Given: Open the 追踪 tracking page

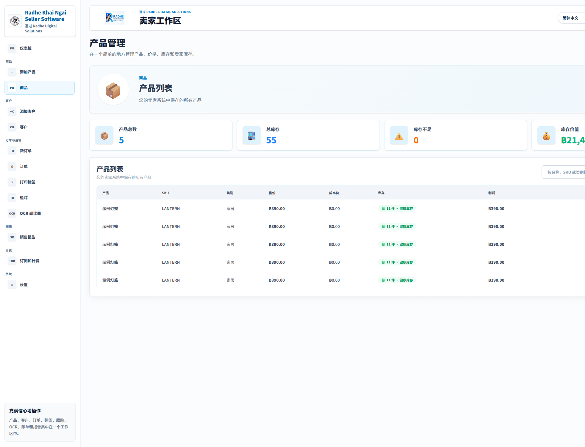Looking at the screenshot, I should [40, 198].
